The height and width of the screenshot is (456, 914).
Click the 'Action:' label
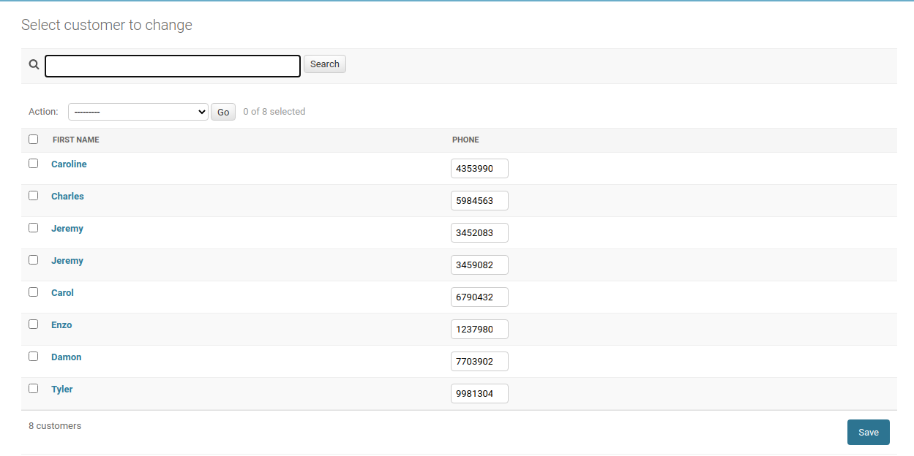tap(43, 112)
